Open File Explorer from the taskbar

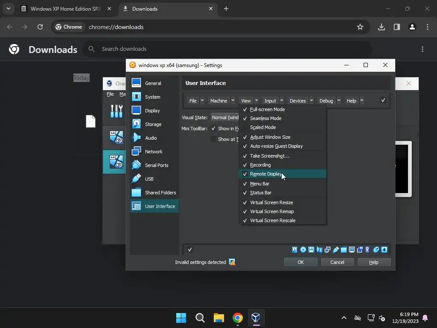219,317
